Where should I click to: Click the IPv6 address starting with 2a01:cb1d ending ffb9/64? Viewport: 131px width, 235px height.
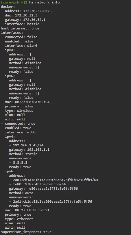56,180
